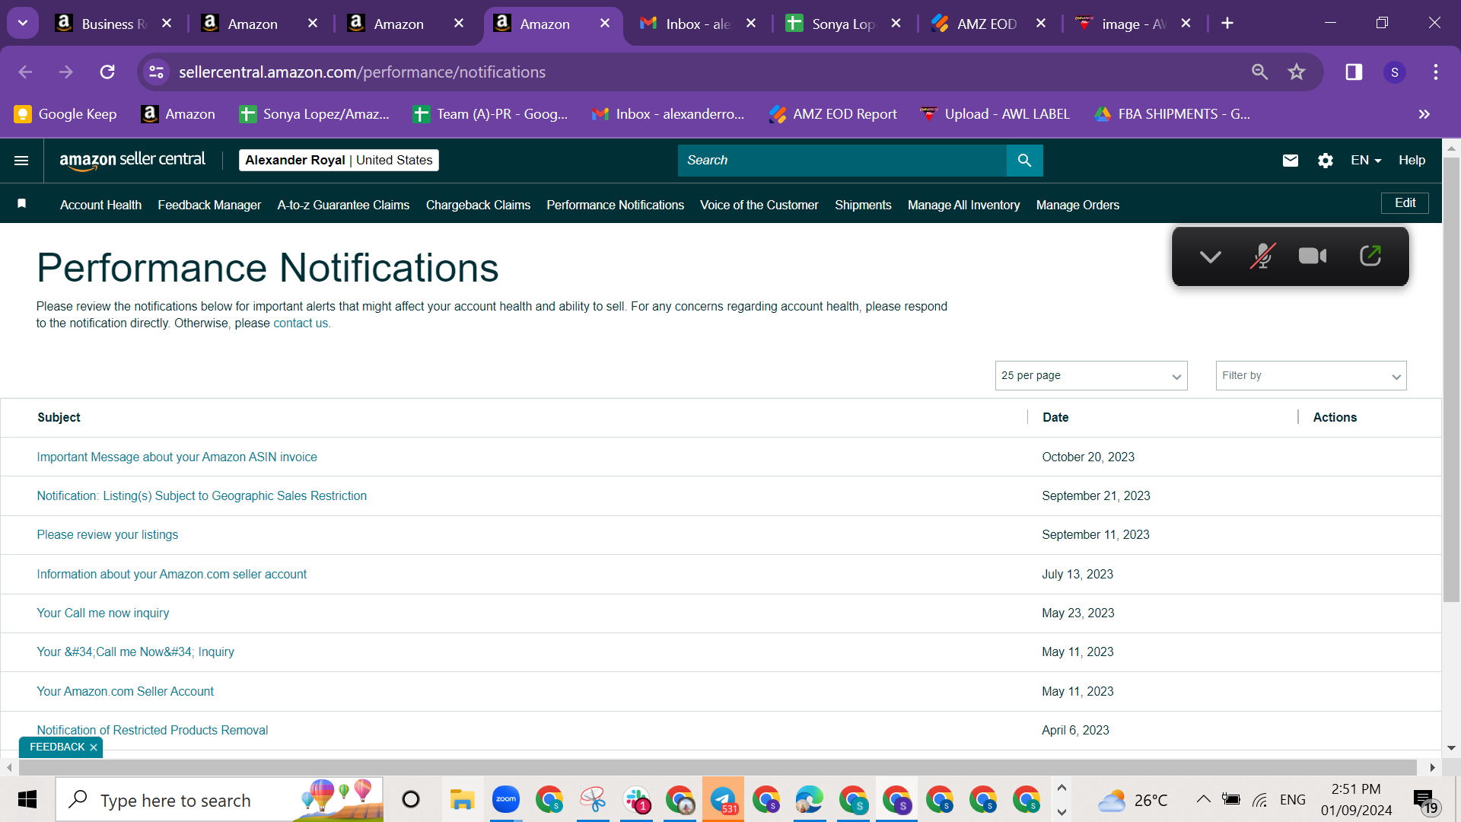Open Zoom from the taskbar
This screenshot has width=1461, height=822.
[505, 800]
